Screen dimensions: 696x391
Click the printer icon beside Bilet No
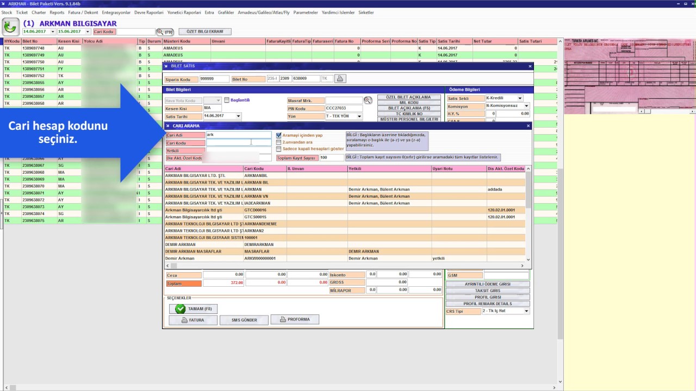340,79
